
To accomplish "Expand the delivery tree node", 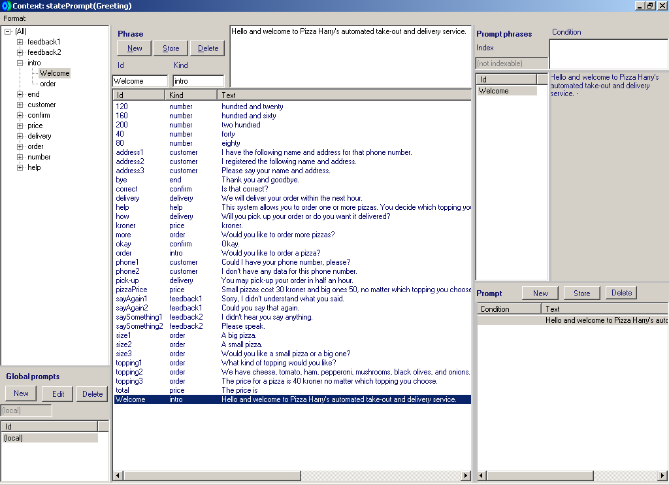I will click(20, 136).
